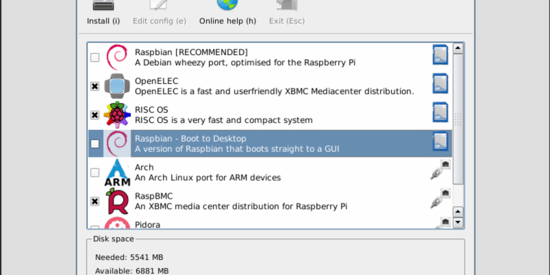Tick the Raspbian Boot to Desktop checkbox
This screenshot has height=275, width=550.
[x=95, y=144]
